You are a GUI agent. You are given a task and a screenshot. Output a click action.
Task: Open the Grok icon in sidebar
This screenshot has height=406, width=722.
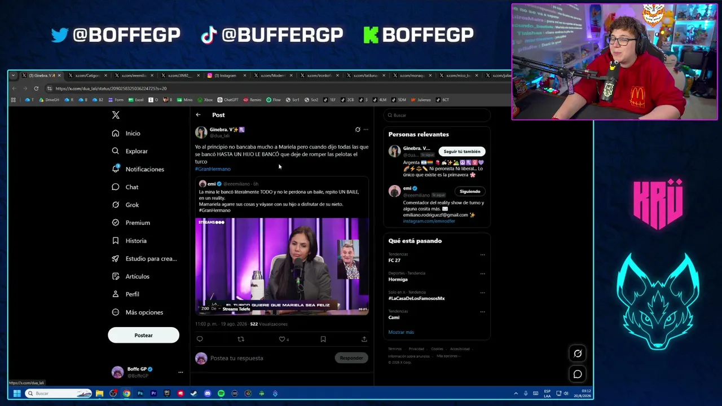point(116,205)
